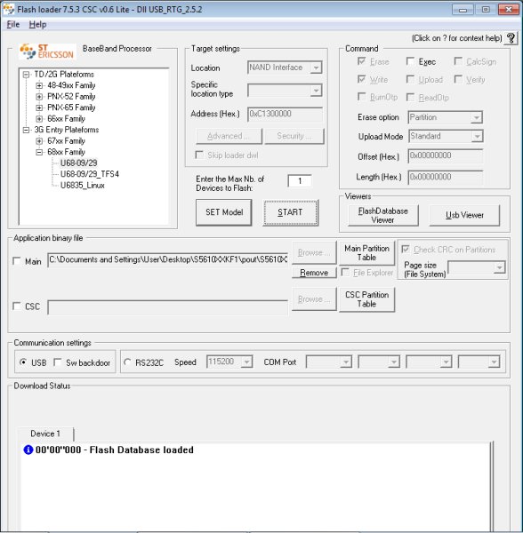523x533 pixels.
Task: Click the Main file path field
Action: pos(168,260)
